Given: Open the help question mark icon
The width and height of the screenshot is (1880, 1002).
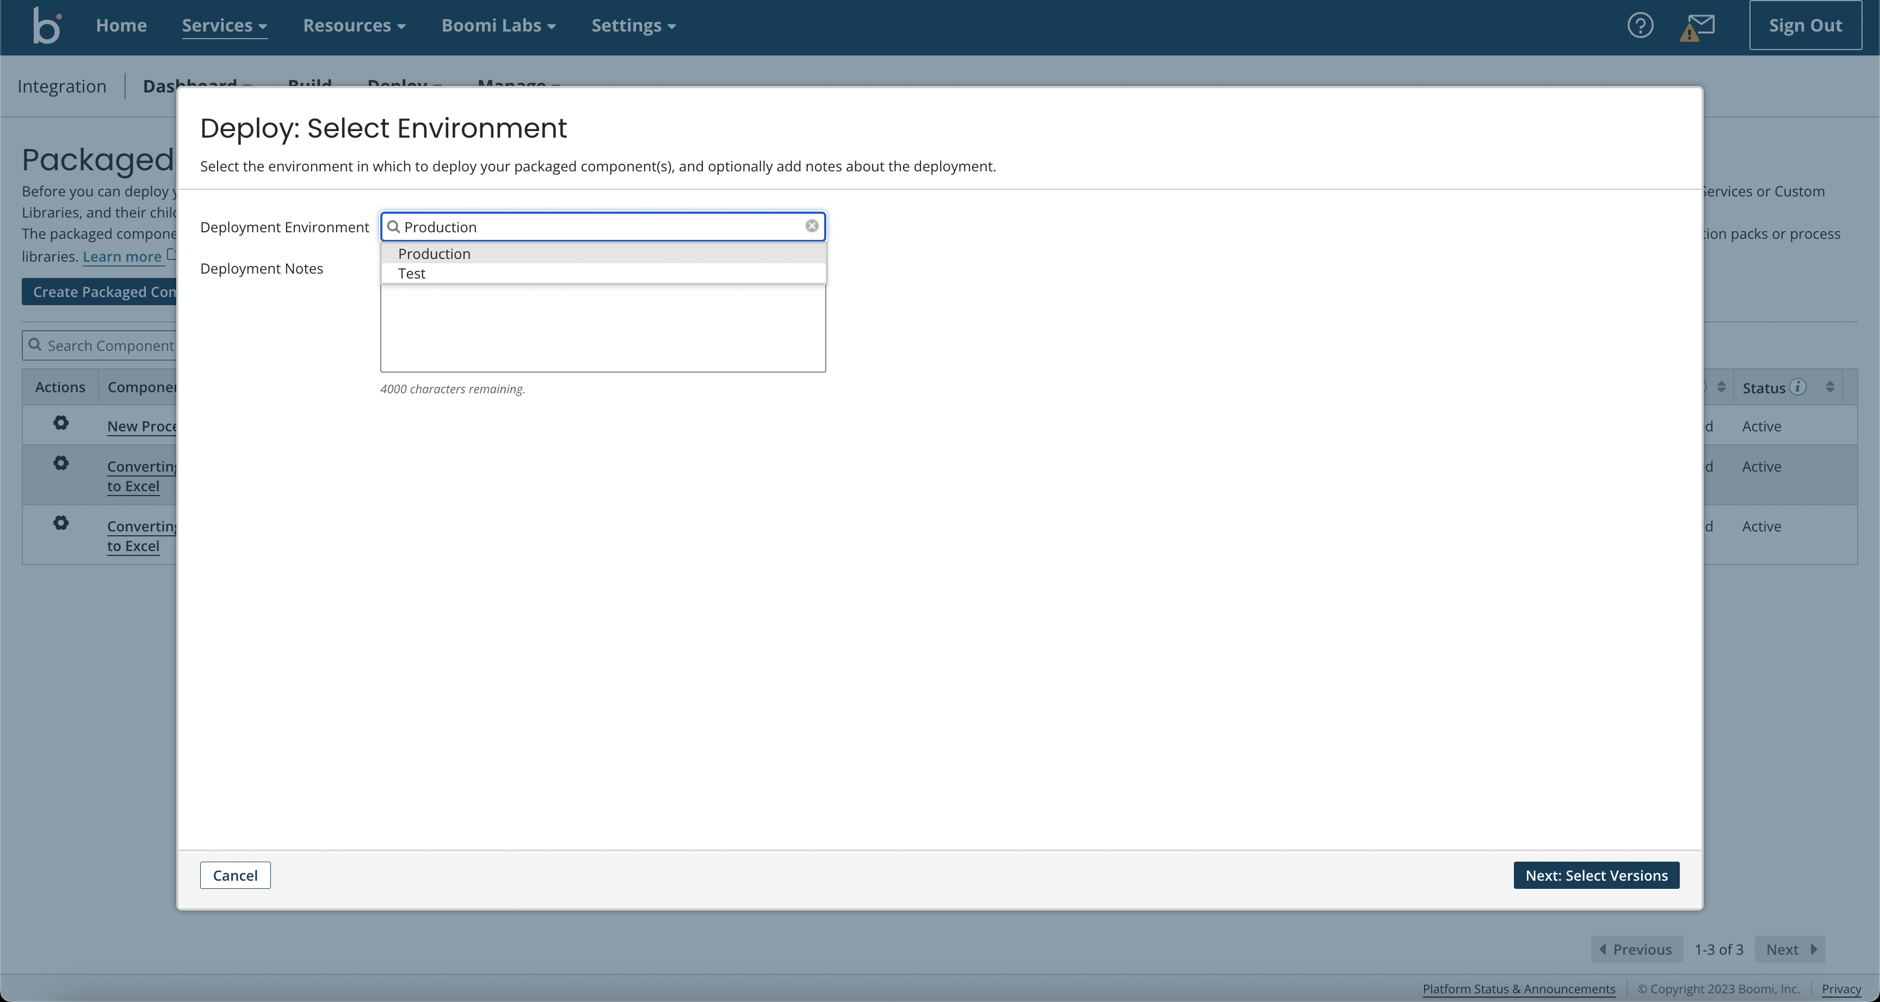Looking at the screenshot, I should pos(1640,26).
